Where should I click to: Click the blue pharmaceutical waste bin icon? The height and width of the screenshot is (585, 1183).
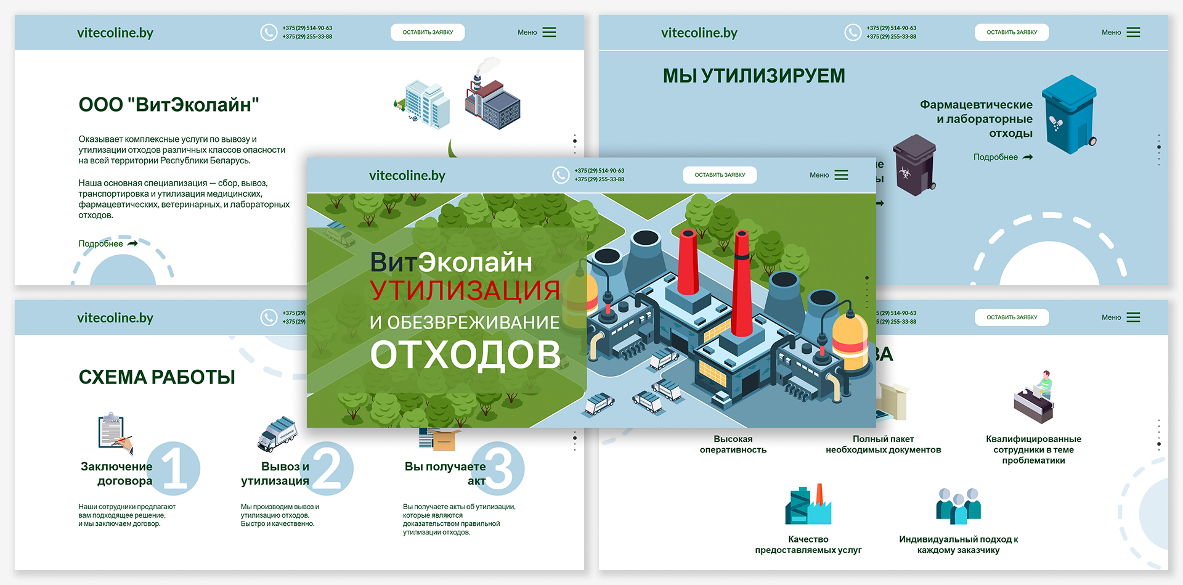pos(1069,115)
